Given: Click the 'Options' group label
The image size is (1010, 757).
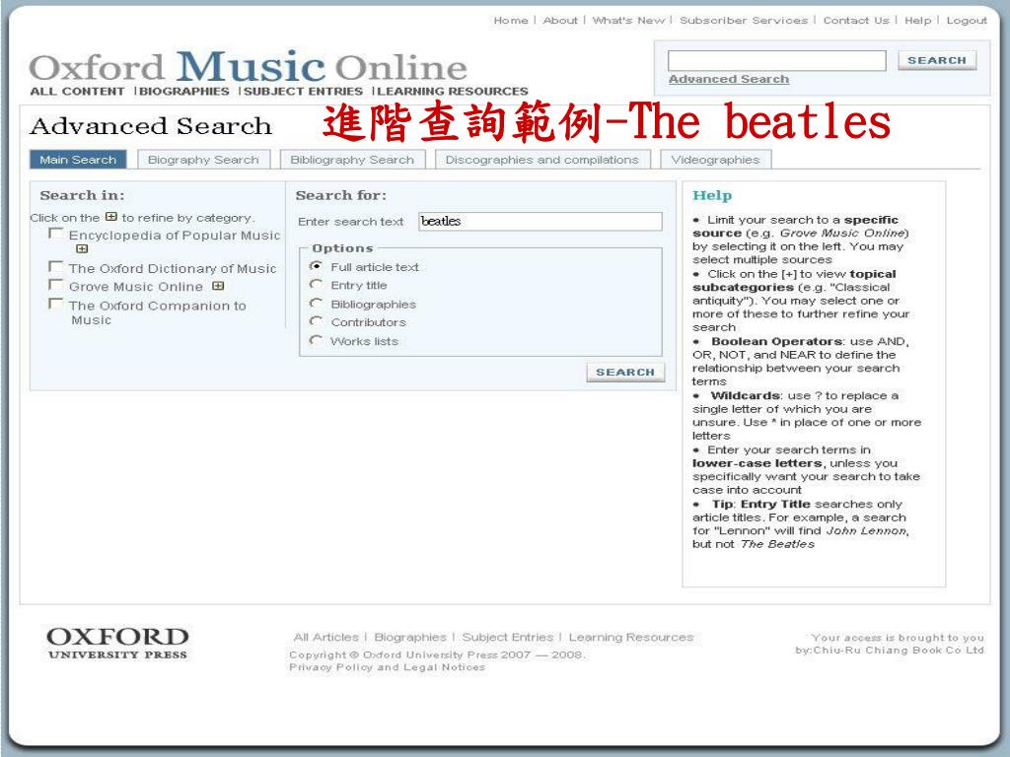Looking at the screenshot, I should [342, 248].
